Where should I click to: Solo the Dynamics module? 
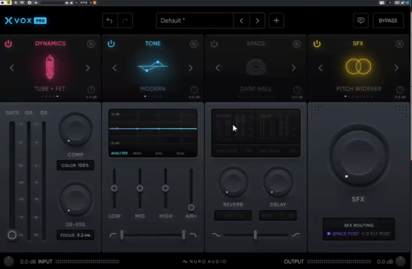click(91, 44)
